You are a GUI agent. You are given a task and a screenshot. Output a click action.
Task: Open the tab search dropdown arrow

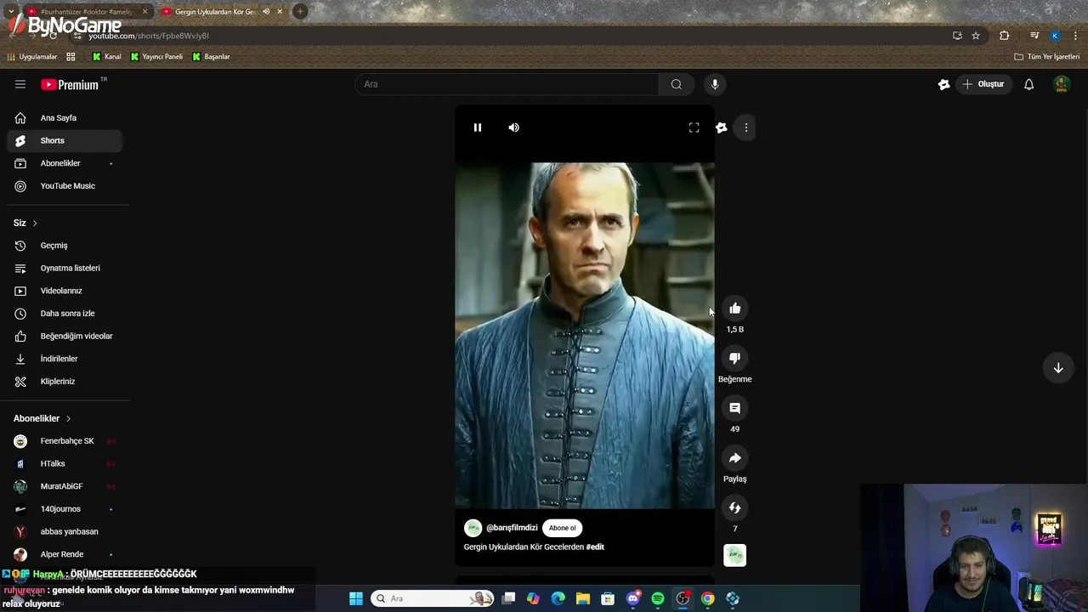(10, 11)
